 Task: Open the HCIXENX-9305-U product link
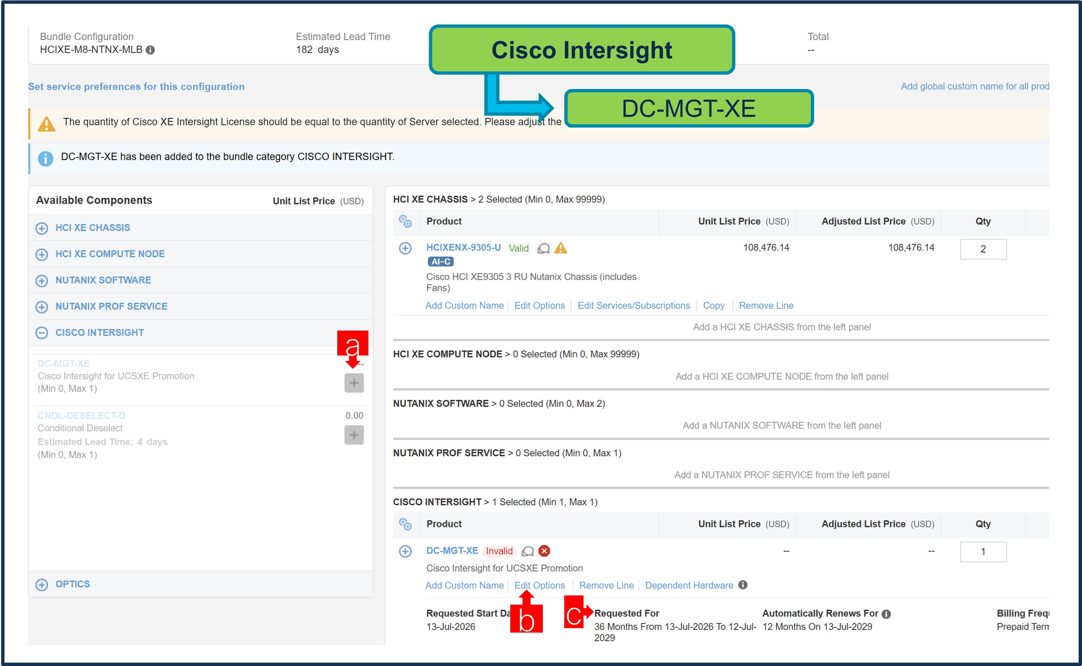point(463,248)
